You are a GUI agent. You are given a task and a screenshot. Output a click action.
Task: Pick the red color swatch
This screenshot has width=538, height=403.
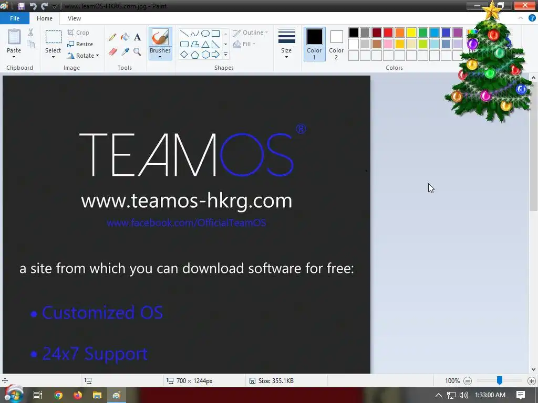pyautogui.click(x=388, y=33)
